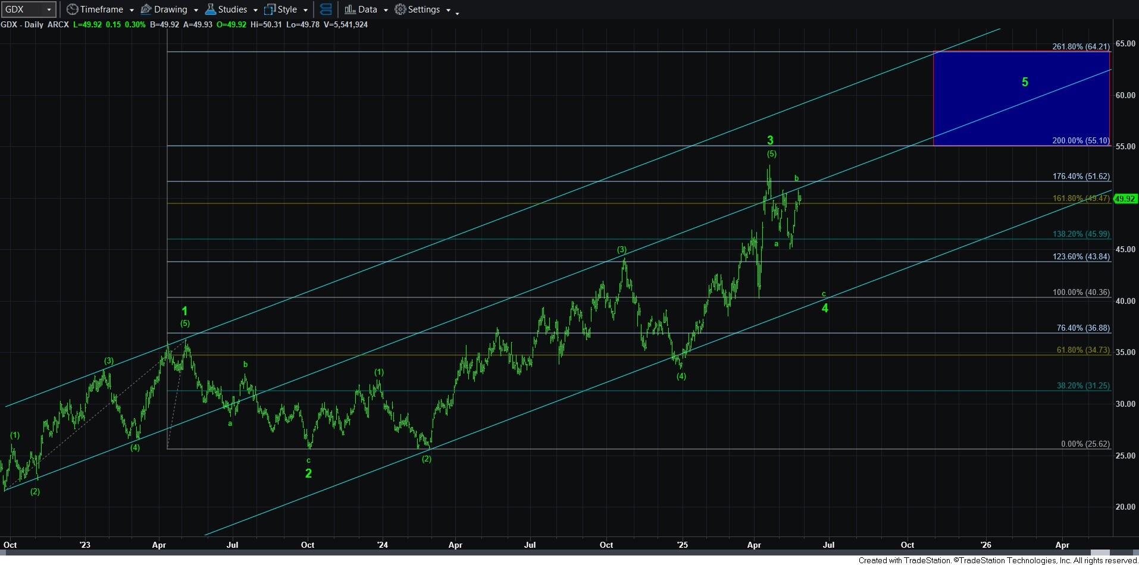Viewport: 1139px width, 565px height.
Task: Click the Style overlapping squares icon
Action: (270, 10)
